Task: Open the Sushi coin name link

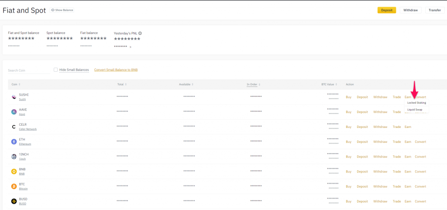Action: [22, 100]
